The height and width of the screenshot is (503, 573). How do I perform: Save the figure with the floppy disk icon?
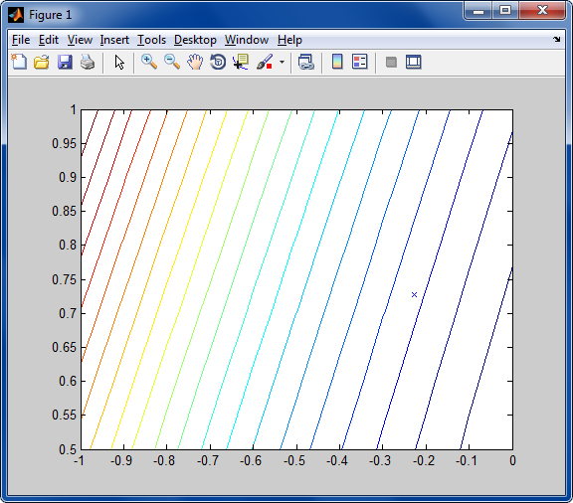coord(65,62)
